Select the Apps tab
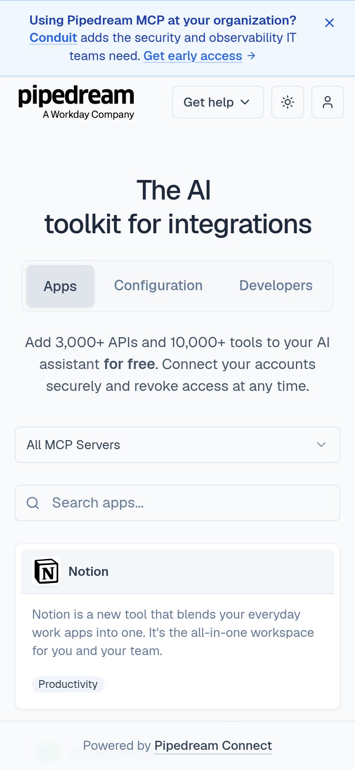This screenshot has height=769, width=355. pyautogui.click(x=60, y=286)
